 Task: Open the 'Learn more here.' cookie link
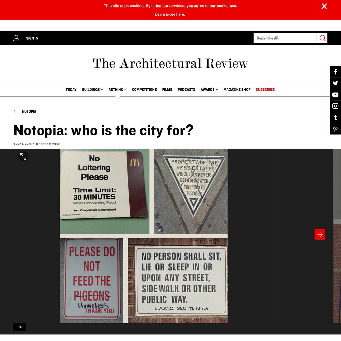(170, 14)
